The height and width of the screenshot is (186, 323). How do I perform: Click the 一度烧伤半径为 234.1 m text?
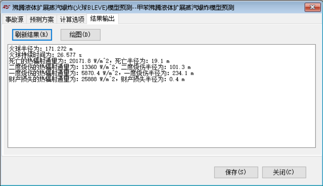pyautogui.click(x=159, y=73)
